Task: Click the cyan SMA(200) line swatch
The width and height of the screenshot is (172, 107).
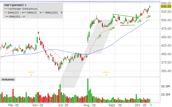Action: (43, 13)
